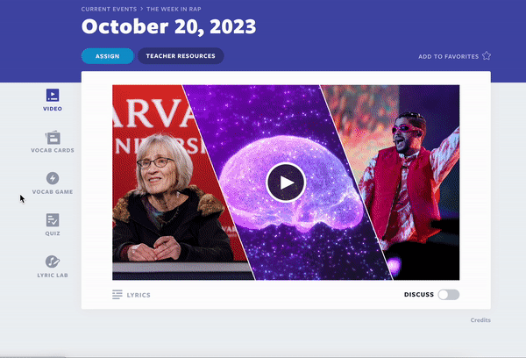
Task: Select the Quiz label in sidebar
Action: click(53, 233)
